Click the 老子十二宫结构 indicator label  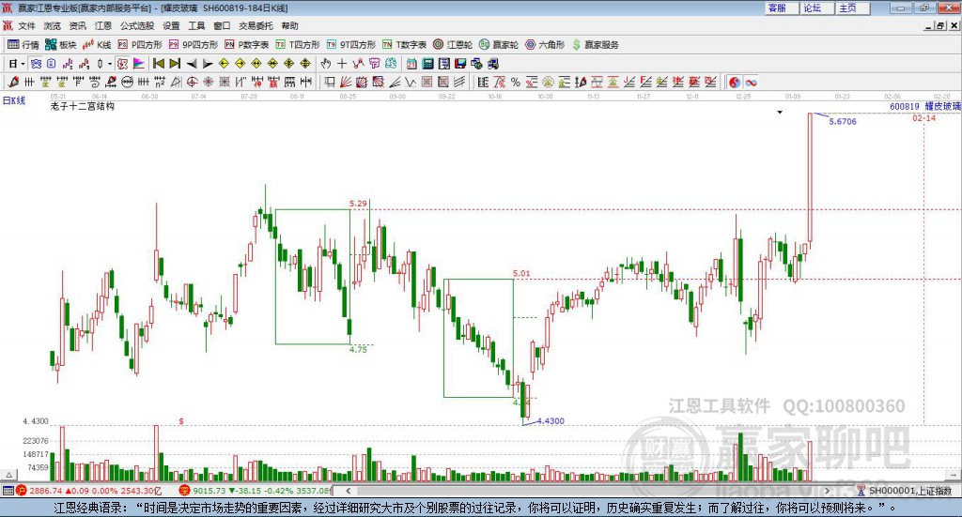tap(83, 106)
